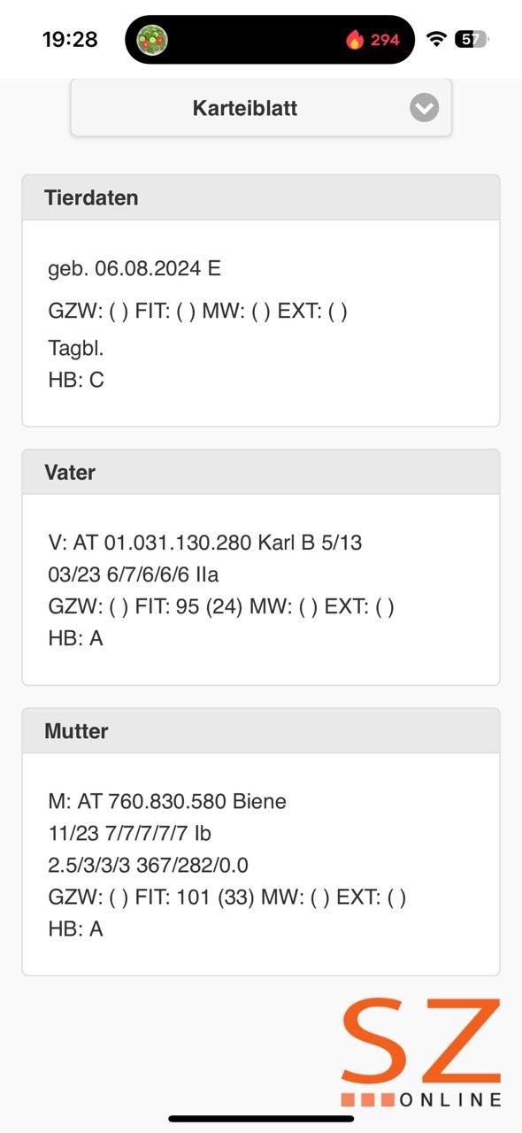Tap the Tagbl. entry in Tierdaten
Screen dimensions: 522x1133
76,349
